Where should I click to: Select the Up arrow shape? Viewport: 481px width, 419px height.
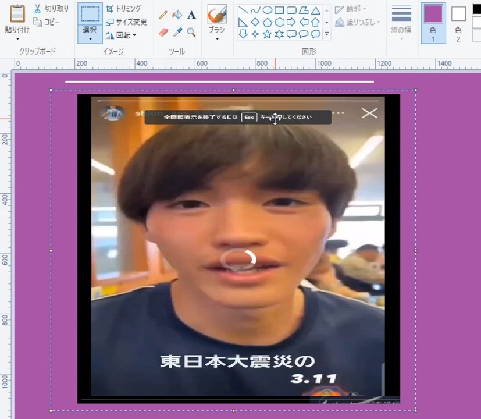(315, 23)
